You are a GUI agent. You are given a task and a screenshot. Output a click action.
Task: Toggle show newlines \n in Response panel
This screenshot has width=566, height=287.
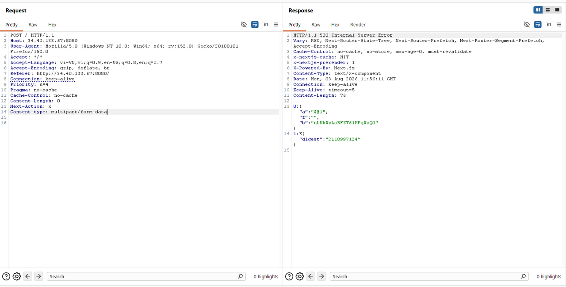[549, 25]
